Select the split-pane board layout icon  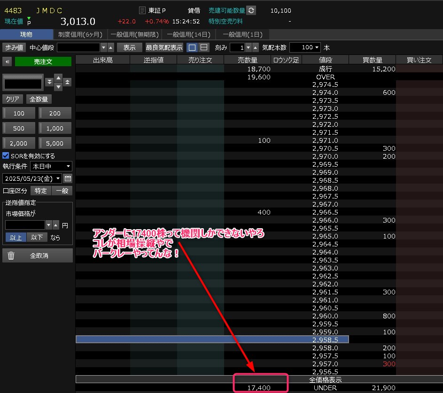[x=204, y=47]
